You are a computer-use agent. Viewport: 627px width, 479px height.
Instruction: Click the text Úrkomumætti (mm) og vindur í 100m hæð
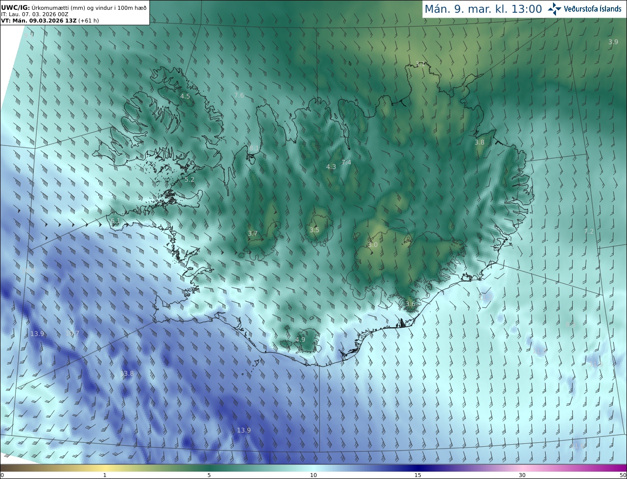pos(89,7)
